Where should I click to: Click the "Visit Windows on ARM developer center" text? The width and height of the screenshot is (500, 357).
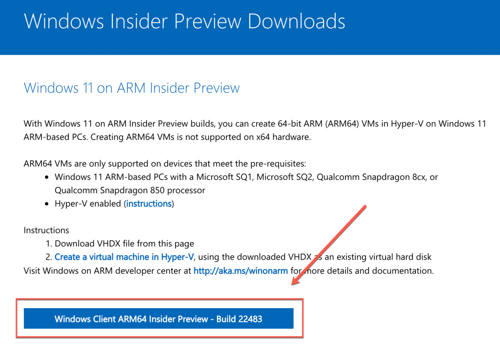point(107,270)
